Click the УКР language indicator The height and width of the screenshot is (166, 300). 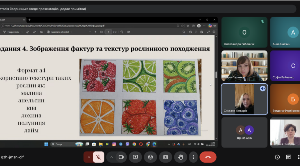point(189,144)
